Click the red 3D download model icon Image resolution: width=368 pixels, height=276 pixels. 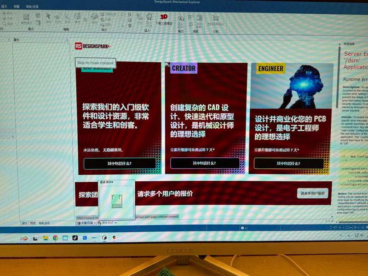164,17
